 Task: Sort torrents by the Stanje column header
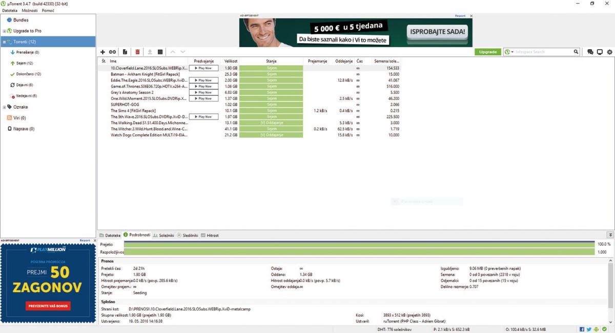click(271, 61)
